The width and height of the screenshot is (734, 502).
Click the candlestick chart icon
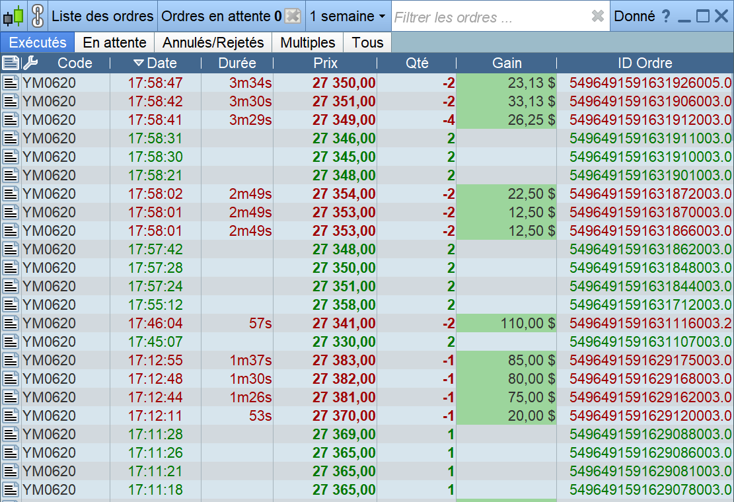pos(13,16)
